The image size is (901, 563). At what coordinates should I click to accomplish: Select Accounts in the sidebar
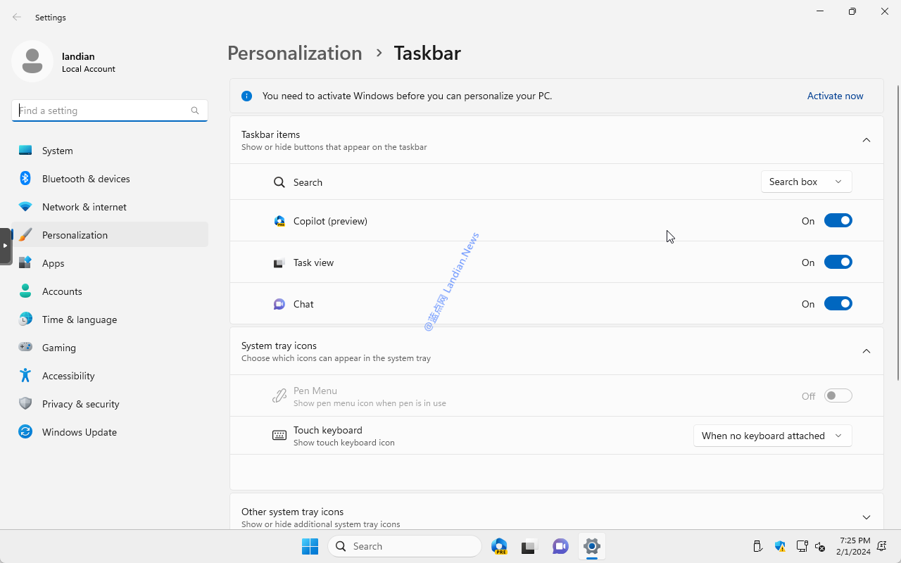pyautogui.click(x=110, y=291)
